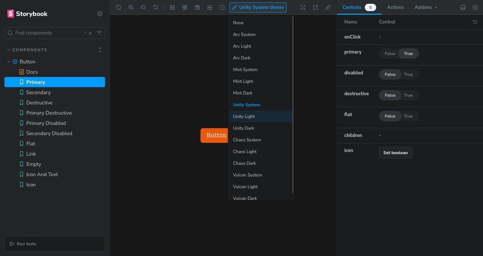
Task: Select Chaos Dark theme
Action: 260,163
